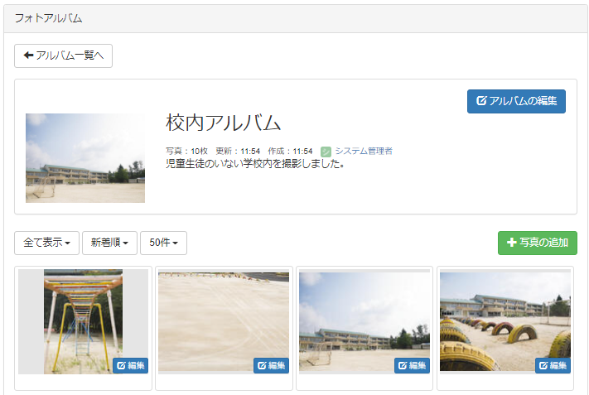The image size is (589, 395).
Task: Click the アルバムの編集 button
Action: [x=516, y=101]
